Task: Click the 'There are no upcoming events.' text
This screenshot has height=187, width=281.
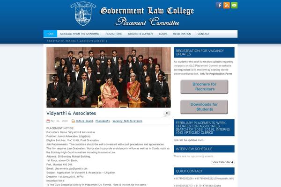Action: [x=194, y=156]
